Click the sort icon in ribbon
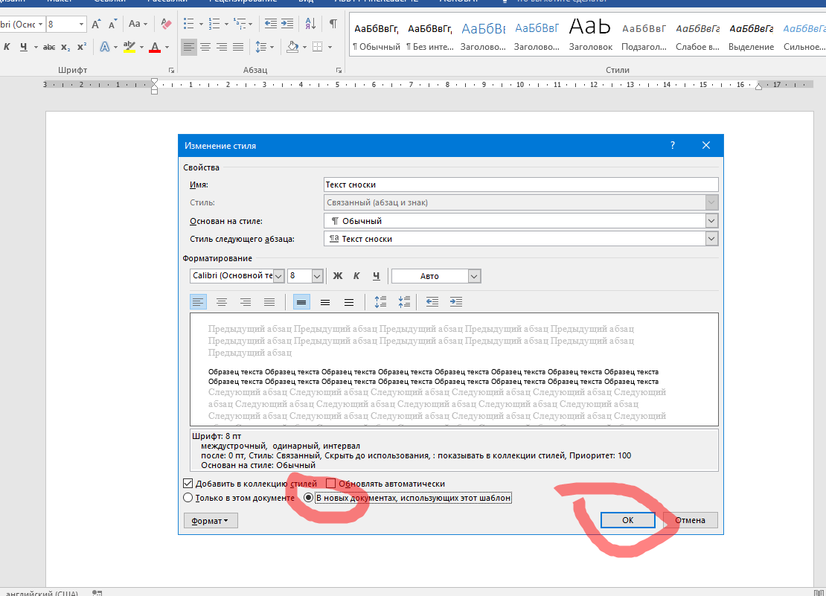This screenshot has height=596, width=826. click(x=312, y=24)
